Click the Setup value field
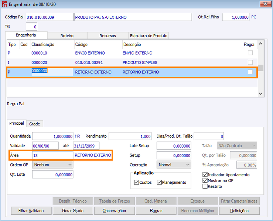Viewport: 273px width, 221px height. click(x=174, y=155)
